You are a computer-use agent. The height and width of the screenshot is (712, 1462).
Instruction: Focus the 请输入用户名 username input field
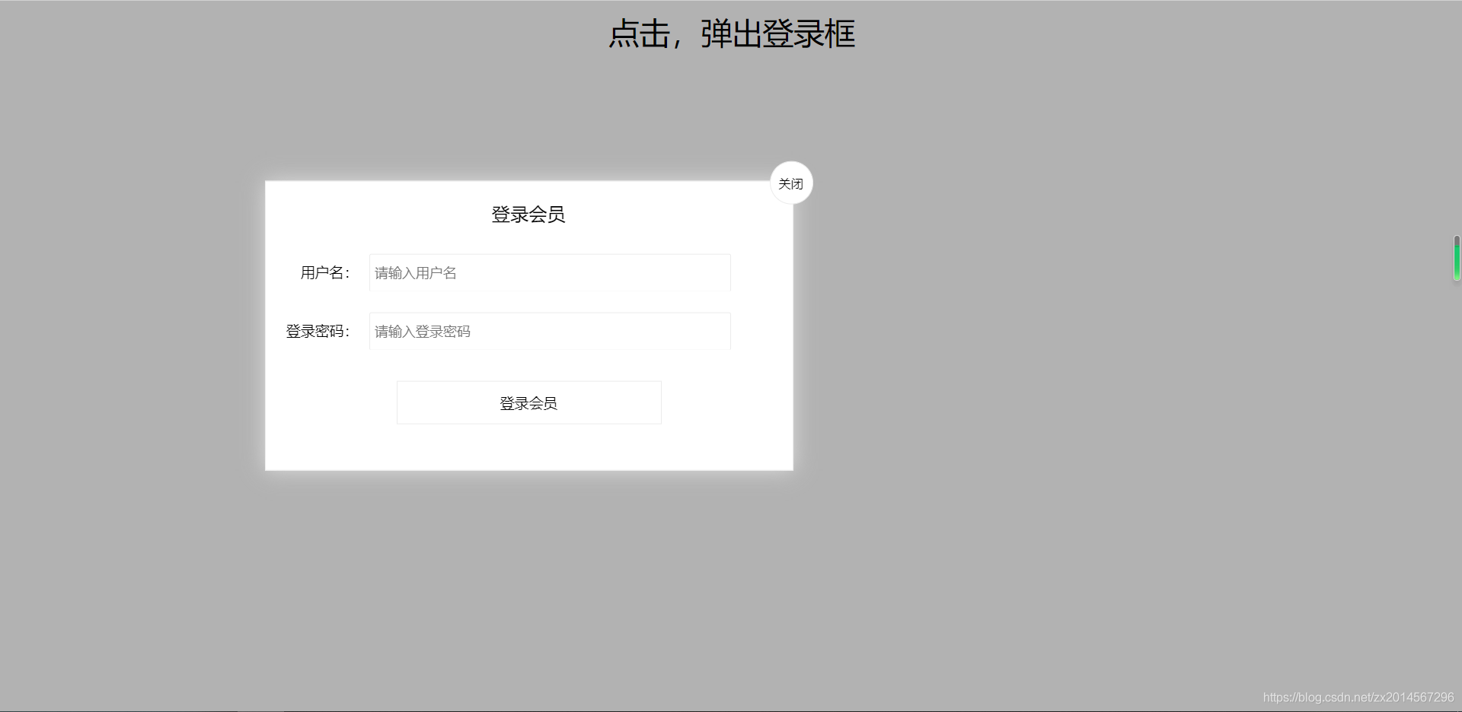(550, 272)
